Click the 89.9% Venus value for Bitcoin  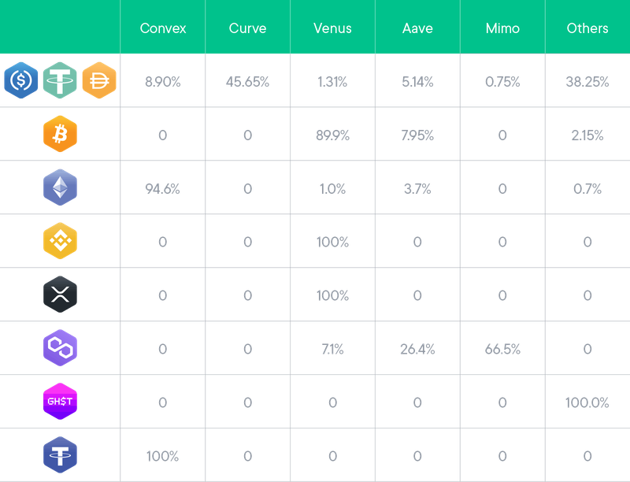332,135
